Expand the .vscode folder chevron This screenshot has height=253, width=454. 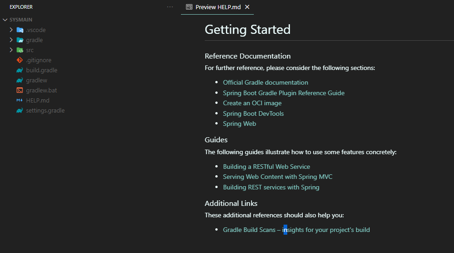click(x=11, y=30)
